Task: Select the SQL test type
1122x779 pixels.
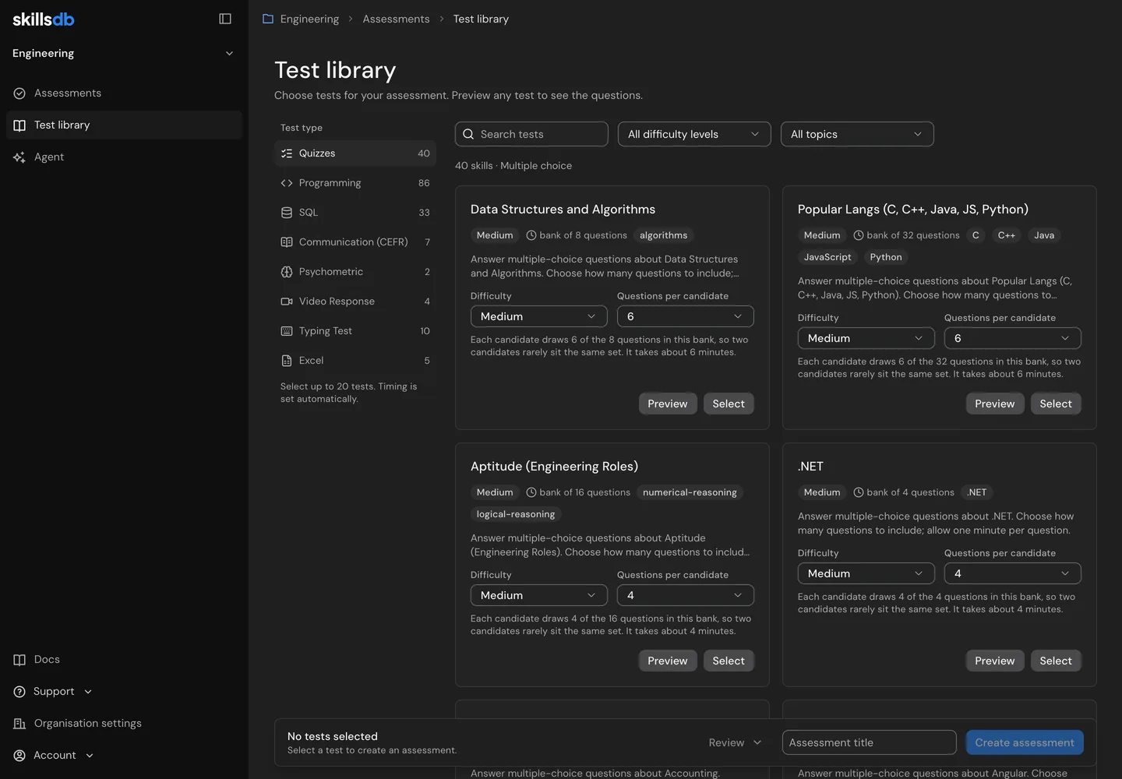Action: (x=355, y=213)
